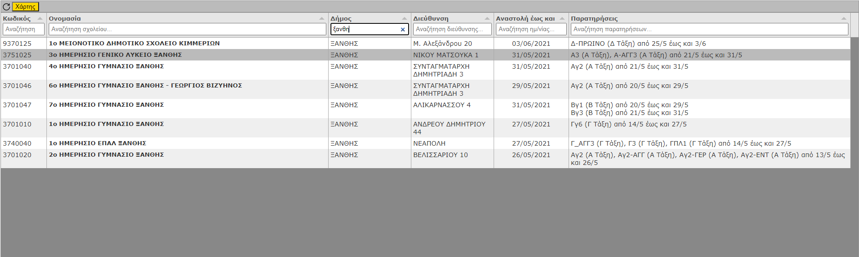Click remark Δ-ΠΡΩΙΝΟ (Δ Τάξη) από 25/5
Screen dimensions: 859x257
(638, 44)
